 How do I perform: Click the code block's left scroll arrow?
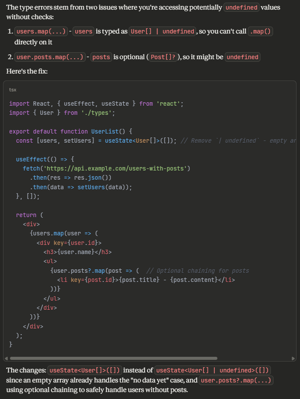coord(6,359)
